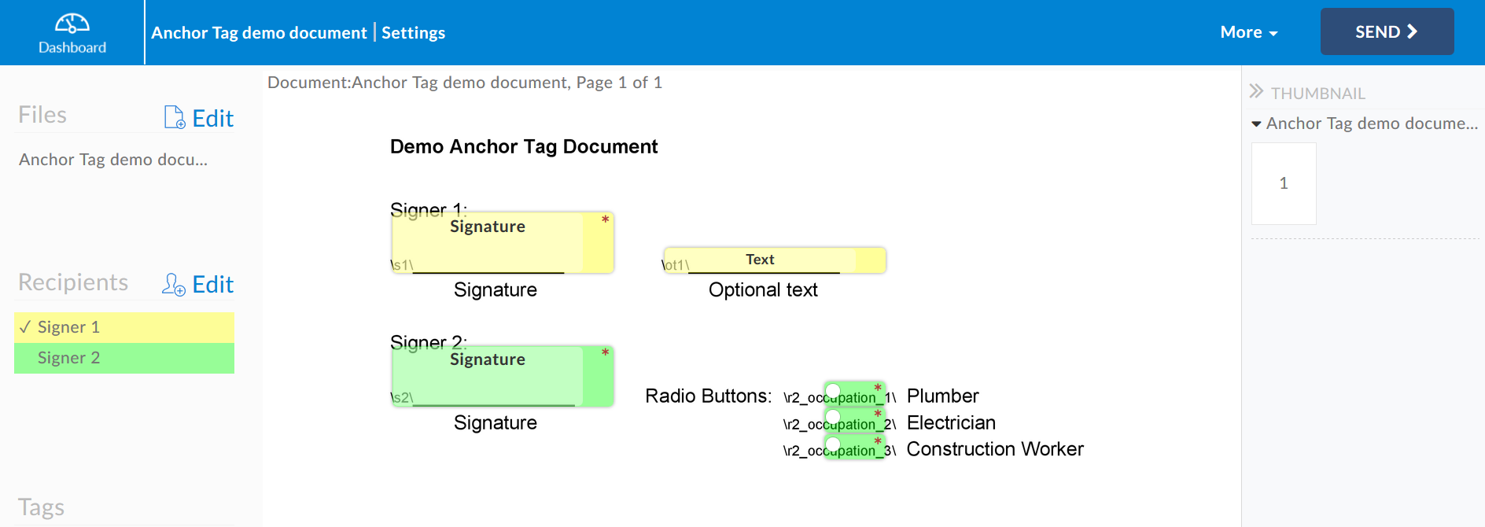Collapse the thumbnail panel double-chevron icon
The height and width of the screenshot is (527, 1485).
(1256, 91)
